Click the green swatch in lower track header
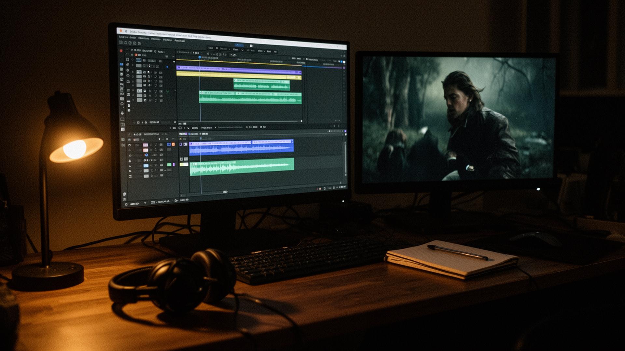This screenshot has height=351, width=625. tap(169, 165)
